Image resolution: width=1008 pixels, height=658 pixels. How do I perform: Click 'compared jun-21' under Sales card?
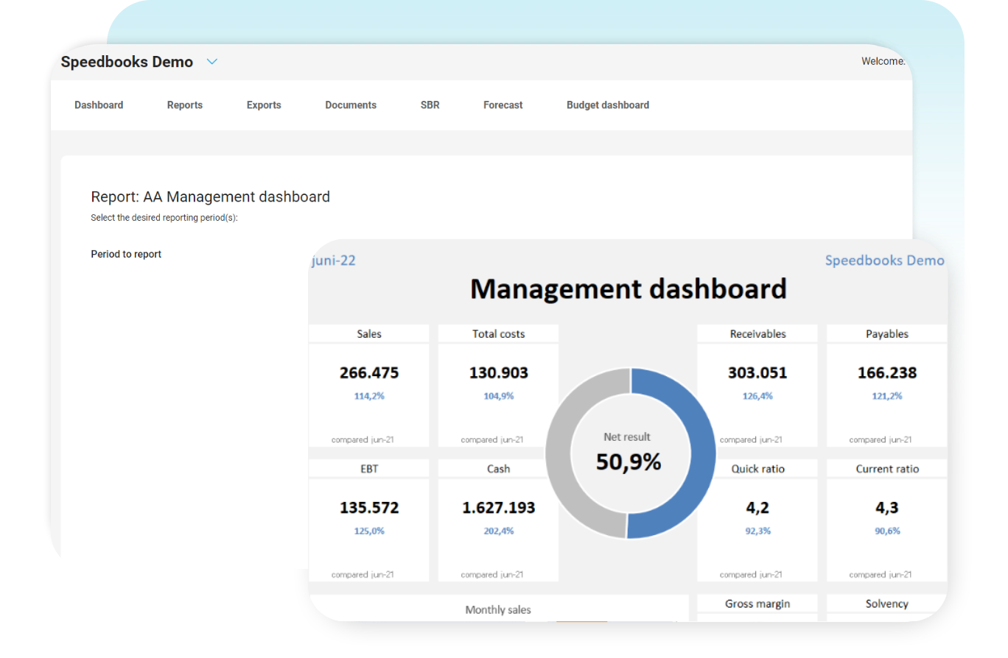click(x=363, y=439)
